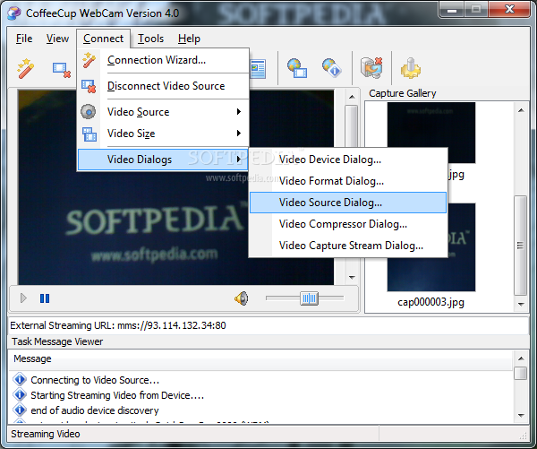The image size is (537, 449).
Task: Click the CoffeeCup WebCam title bar icon
Action: [x=14, y=13]
